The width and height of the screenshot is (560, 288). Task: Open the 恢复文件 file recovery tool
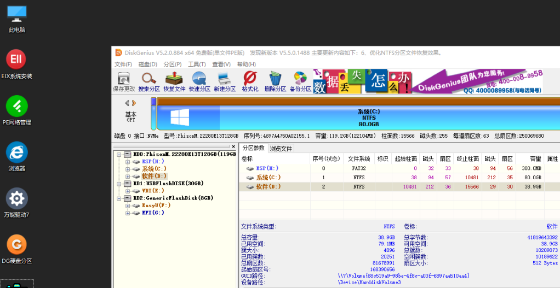pos(174,81)
